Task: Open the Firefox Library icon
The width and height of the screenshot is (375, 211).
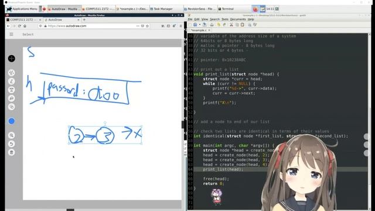Action: tap(163, 26)
